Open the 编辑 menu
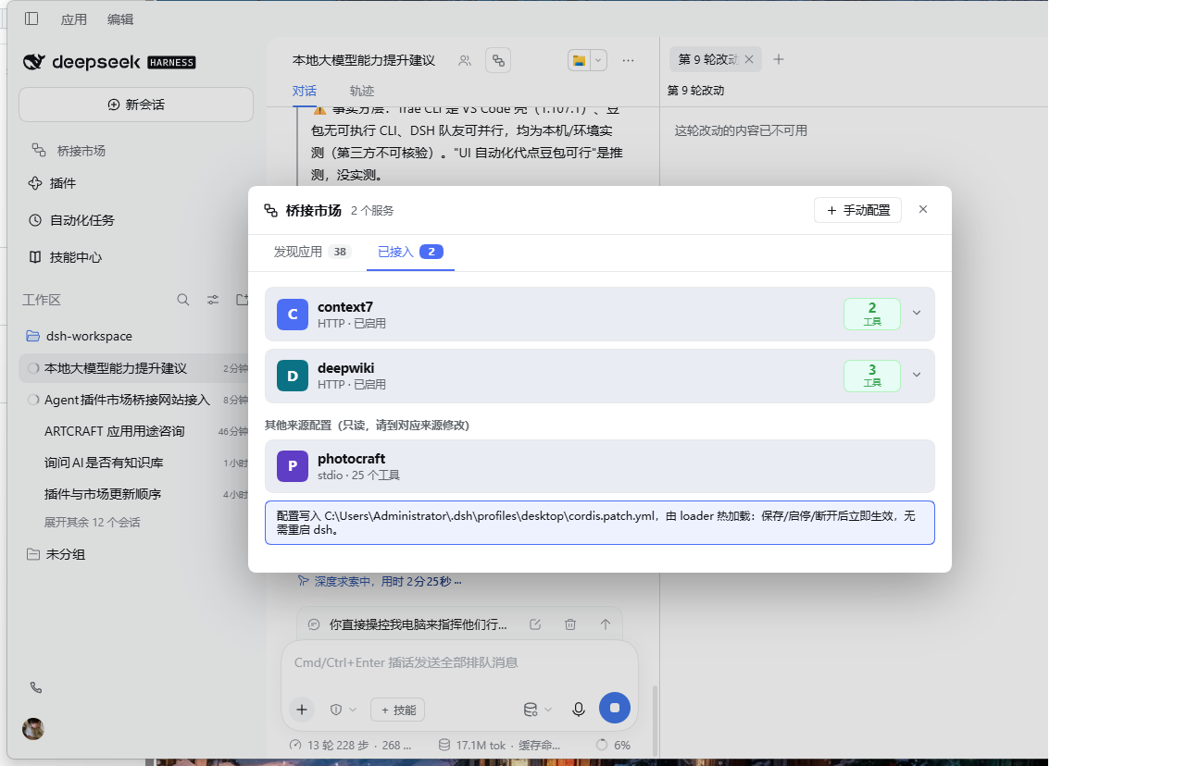The image size is (1200, 766). click(x=120, y=19)
